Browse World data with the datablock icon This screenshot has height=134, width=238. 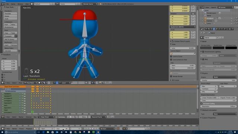202,38
